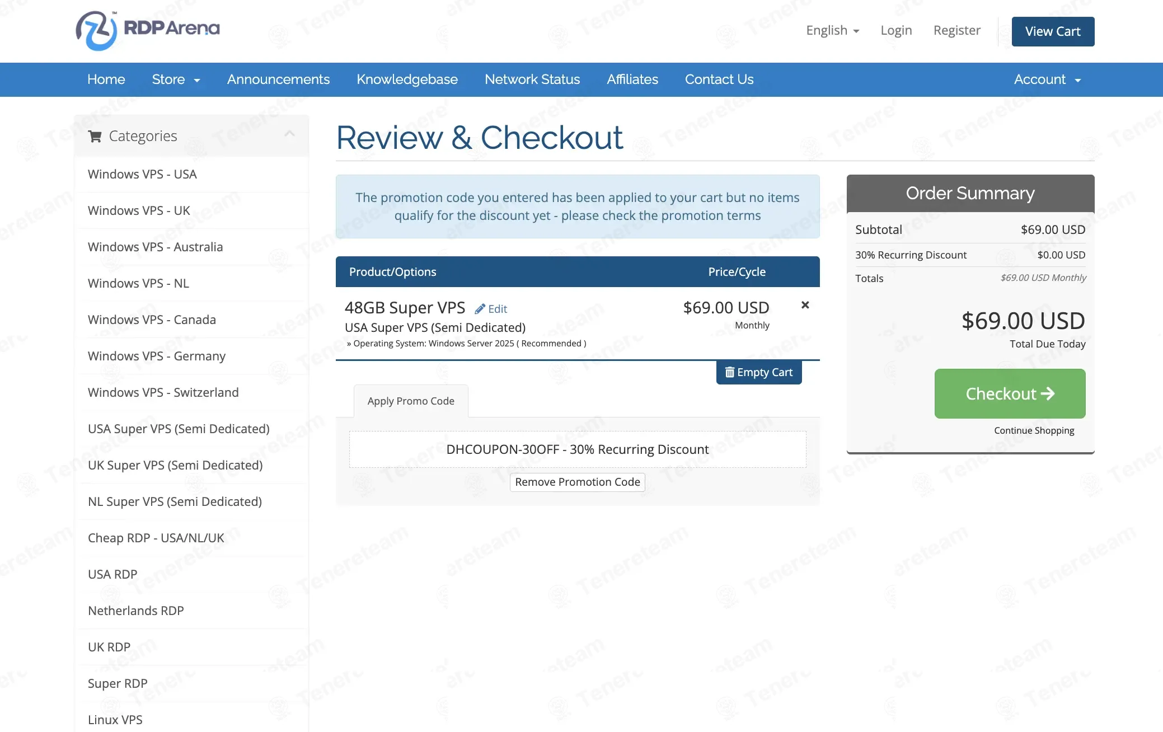
Task: Open the USA RDP category
Action: coord(191,574)
